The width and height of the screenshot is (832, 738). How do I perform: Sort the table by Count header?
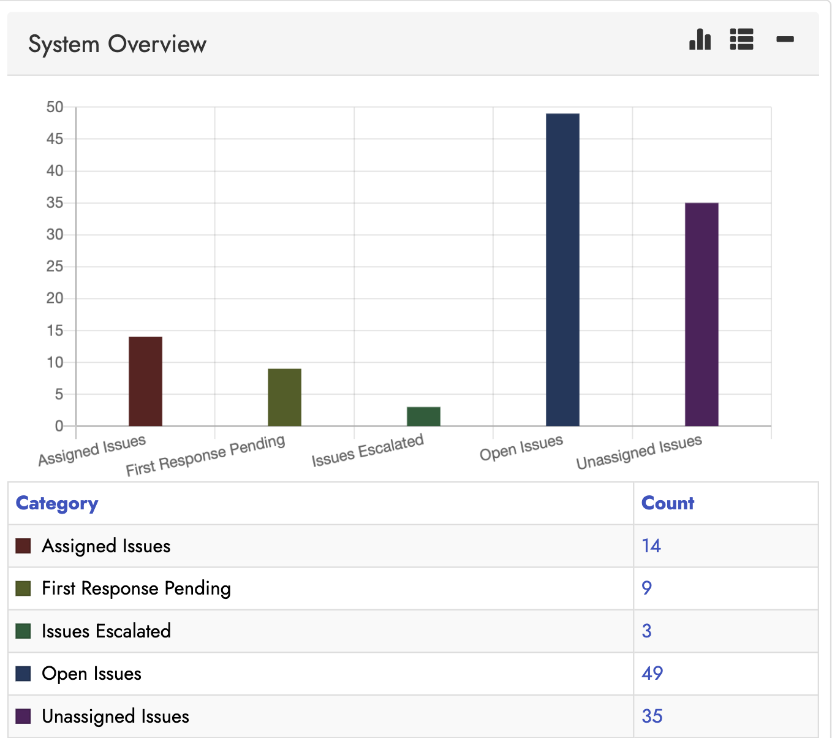[667, 503]
